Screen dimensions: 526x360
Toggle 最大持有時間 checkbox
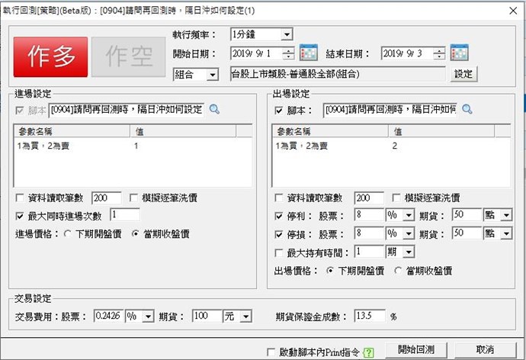point(278,252)
